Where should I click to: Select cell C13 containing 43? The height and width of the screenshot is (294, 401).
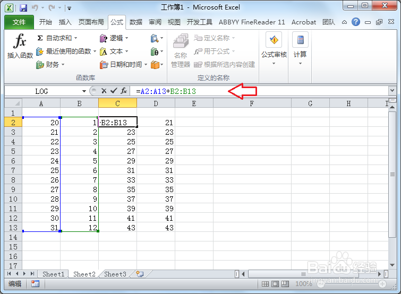point(117,228)
